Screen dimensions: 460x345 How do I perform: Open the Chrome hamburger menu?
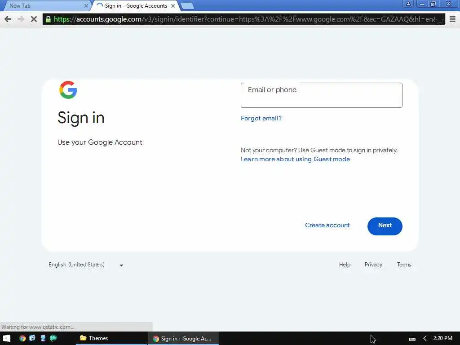[453, 19]
